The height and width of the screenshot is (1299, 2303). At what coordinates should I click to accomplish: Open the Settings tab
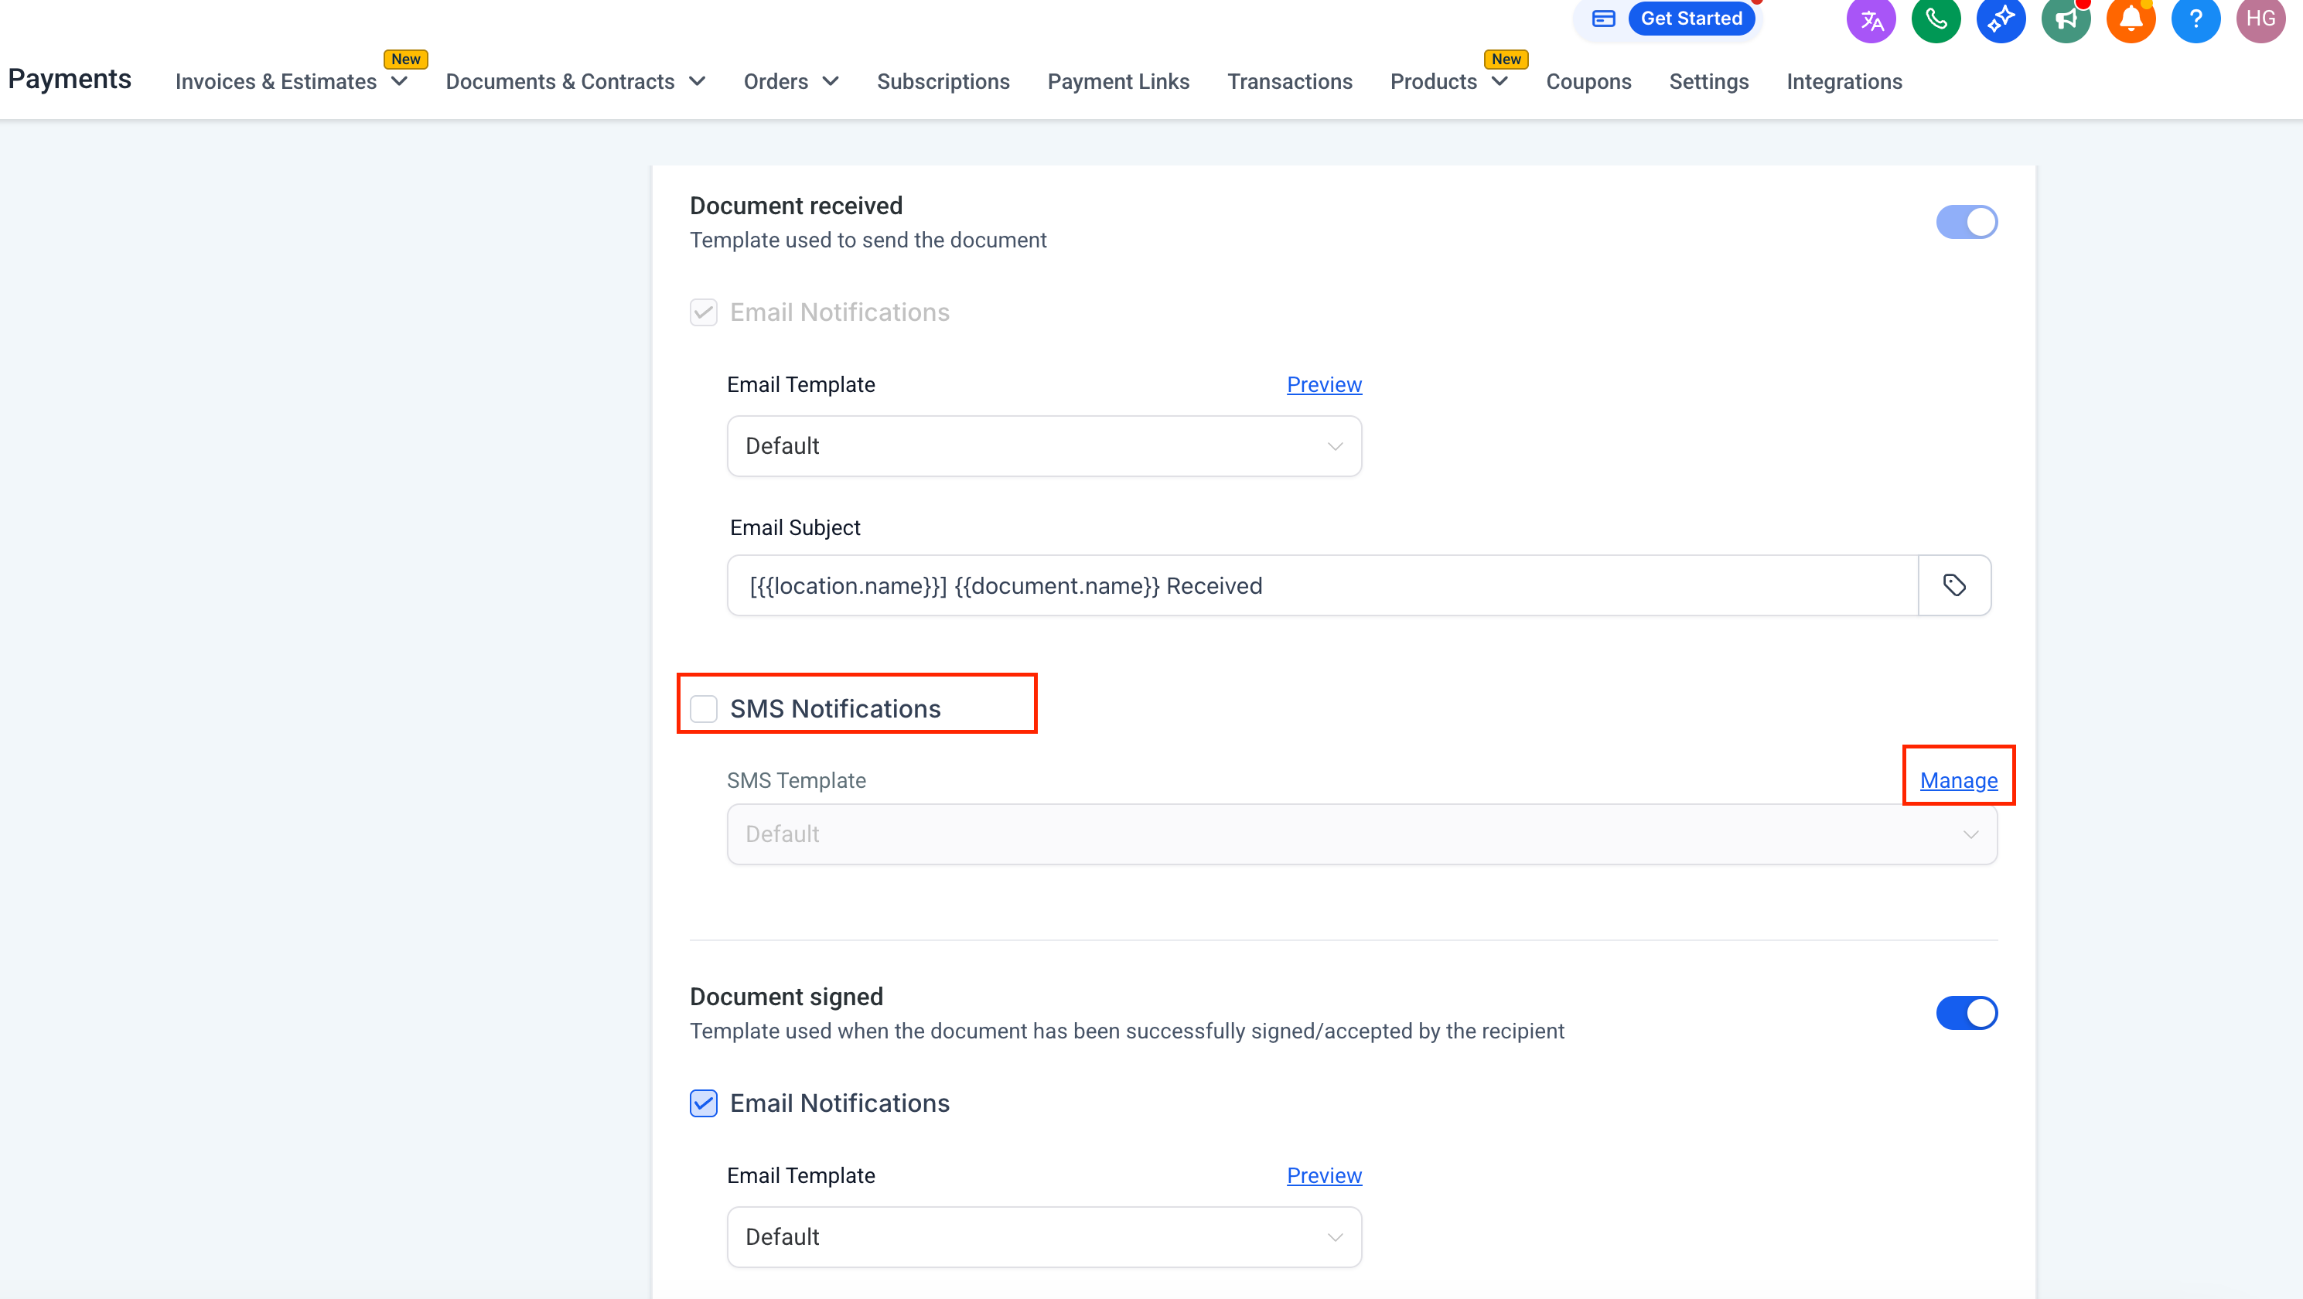pos(1708,81)
